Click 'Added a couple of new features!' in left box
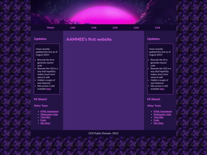Screen dimensions: 207x155 click(46, 82)
